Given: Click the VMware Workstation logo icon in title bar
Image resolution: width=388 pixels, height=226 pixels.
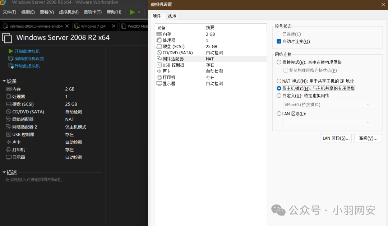Looking at the screenshot, I should pyautogui.click(x=3, y=2).
